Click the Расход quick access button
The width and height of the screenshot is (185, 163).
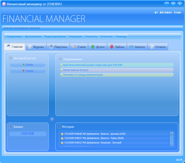(x=28, y=71)
